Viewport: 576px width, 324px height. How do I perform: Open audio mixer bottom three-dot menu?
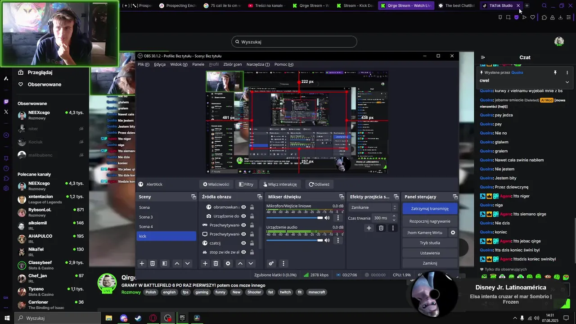pos(283,263)
